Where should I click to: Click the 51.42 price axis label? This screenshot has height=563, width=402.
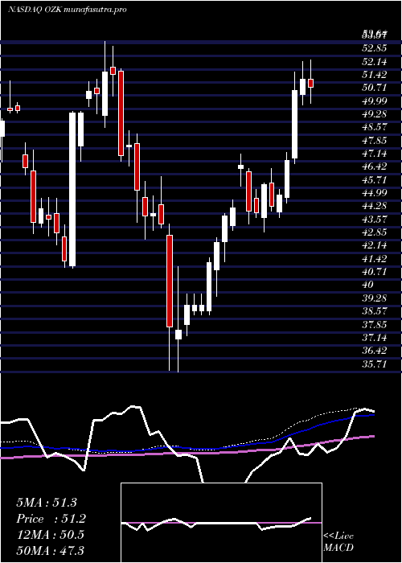click(375, 74)
